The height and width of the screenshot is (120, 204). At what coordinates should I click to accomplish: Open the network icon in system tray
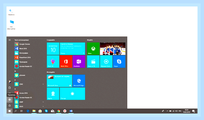click(173, 111)
